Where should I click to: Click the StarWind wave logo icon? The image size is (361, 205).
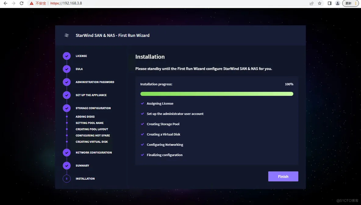[66, 35]
